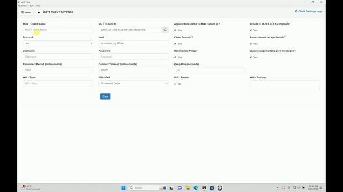Screen dimensions: 343x192
Task: Open the Windows Start menu
Action: point(123,188)
